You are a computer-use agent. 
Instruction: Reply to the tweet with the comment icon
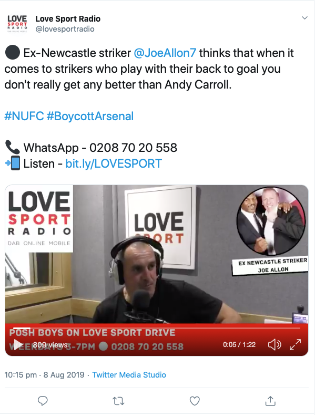pos(43,401)
